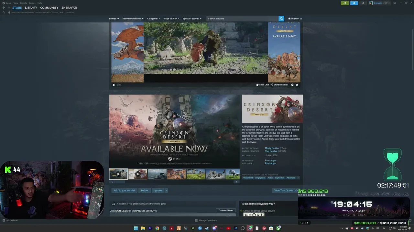Viewport: 414px width, 232px height.
Task: Click the Steam store search magnifier button
Action: click(x=281, y=19)
